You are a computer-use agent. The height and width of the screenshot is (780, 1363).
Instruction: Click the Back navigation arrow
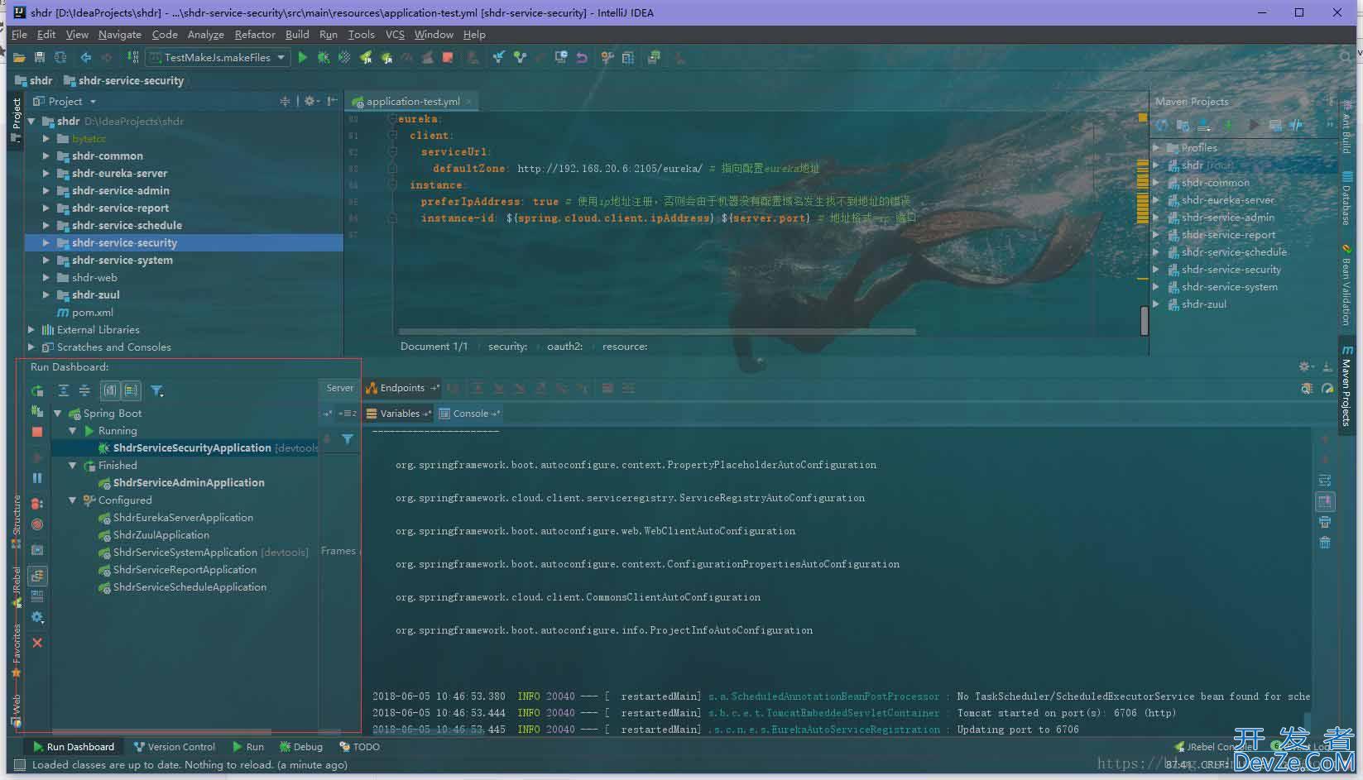tap(85, 57)
